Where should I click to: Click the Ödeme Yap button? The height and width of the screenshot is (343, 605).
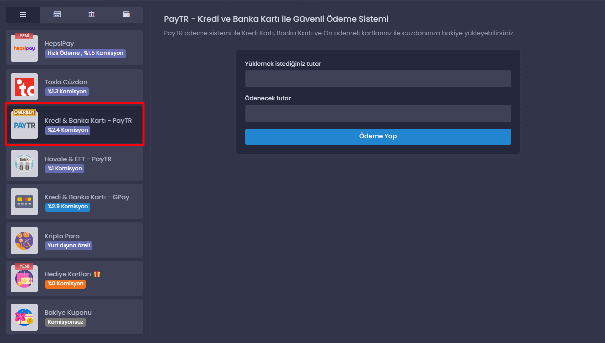(x=378, y=137)
